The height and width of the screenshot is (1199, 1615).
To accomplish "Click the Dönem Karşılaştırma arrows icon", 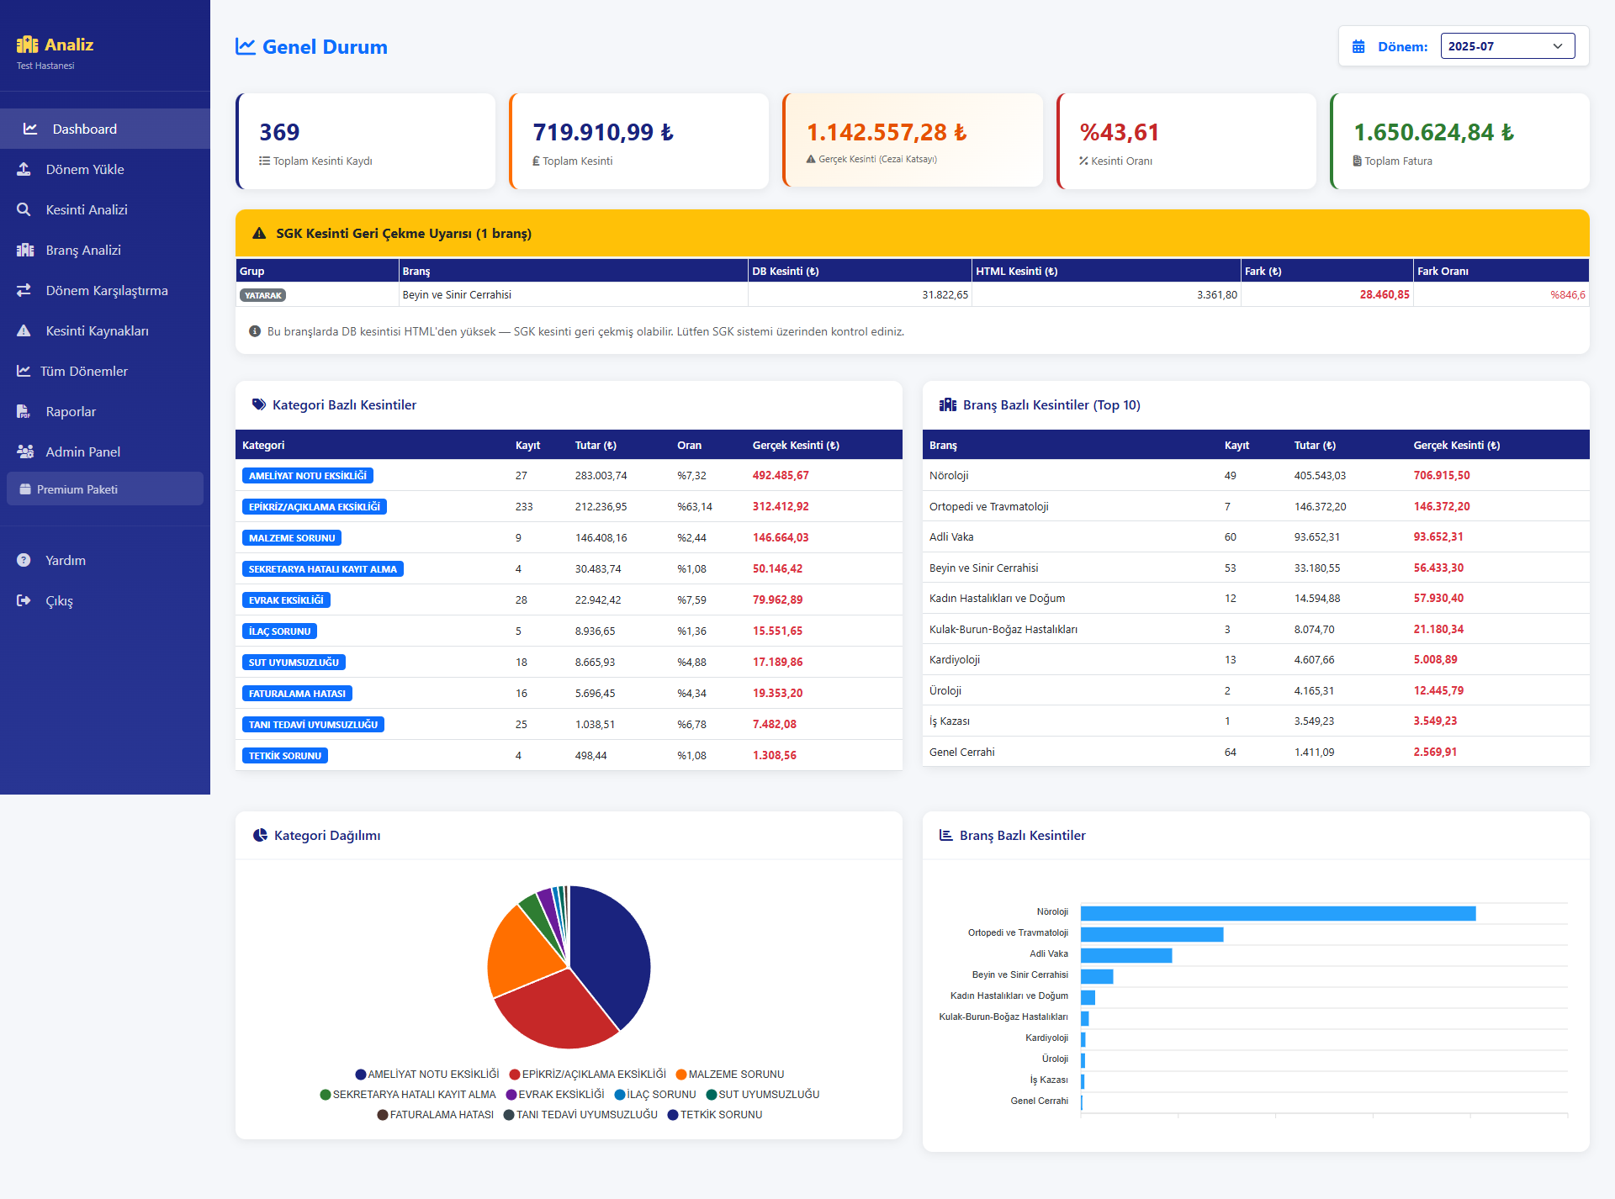I will pyautogui.click(x=24, y=290).
